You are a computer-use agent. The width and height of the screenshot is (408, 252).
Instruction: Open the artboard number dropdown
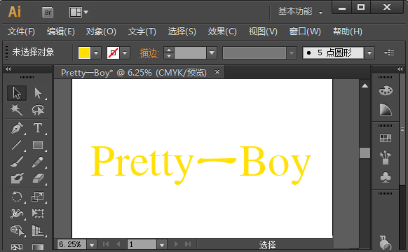point(162,245)
